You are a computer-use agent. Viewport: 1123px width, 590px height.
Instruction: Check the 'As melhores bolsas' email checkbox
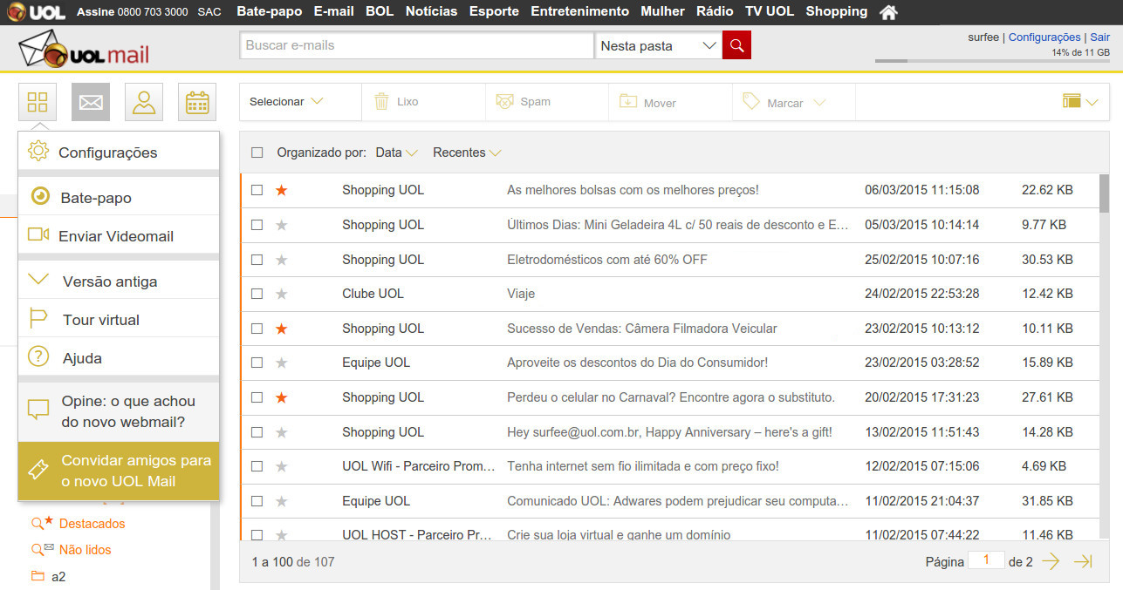tap(257, 190)
